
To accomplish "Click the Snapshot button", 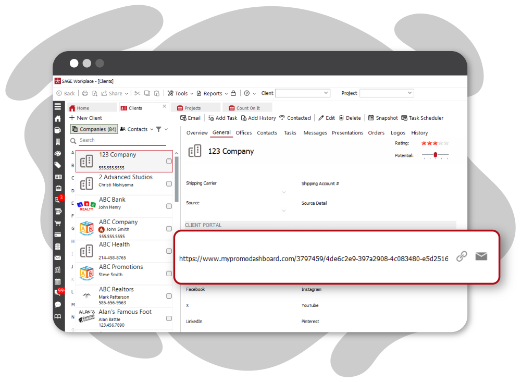I will pyautogui.click(x=383, y=118).
